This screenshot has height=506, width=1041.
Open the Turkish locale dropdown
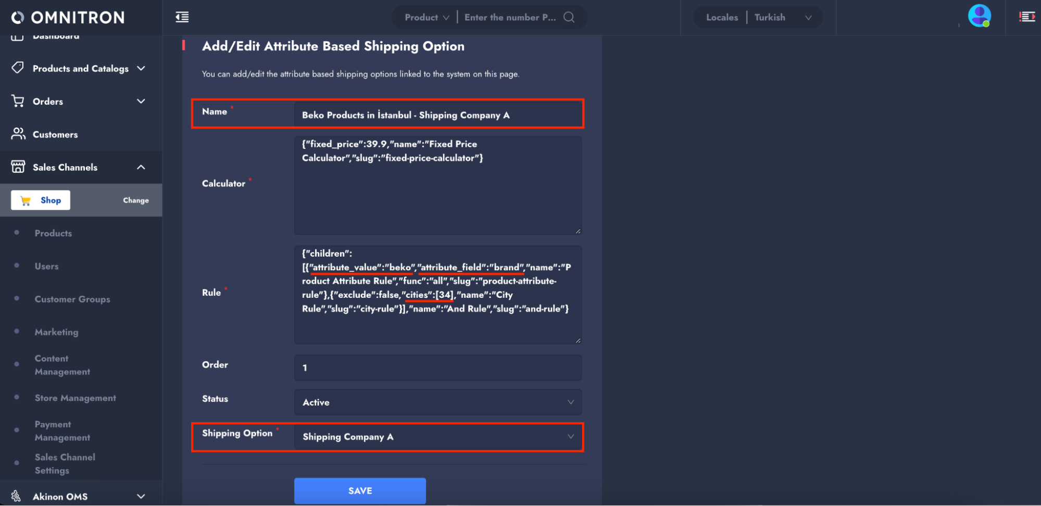point(783,17)
